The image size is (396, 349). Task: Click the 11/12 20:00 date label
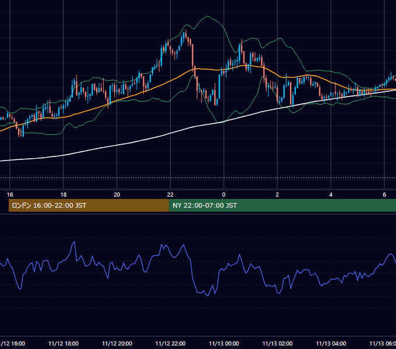pyautogui.click(x=117, y=343)
